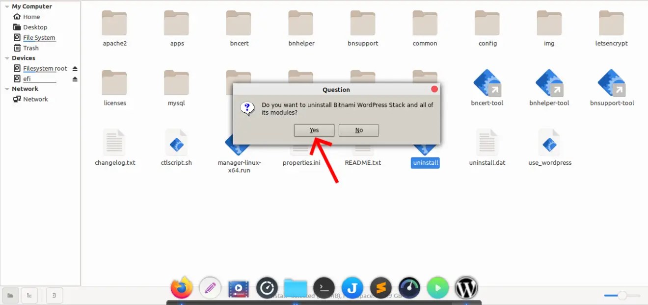Launch the bnsupport-tool

coord(611,83)
